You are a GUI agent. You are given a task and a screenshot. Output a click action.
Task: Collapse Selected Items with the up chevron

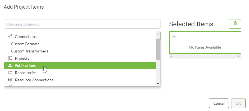(x=174, y=36)
